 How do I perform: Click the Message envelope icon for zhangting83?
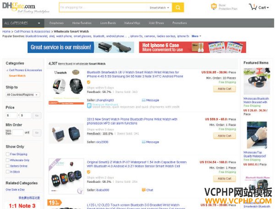coord(143,100)
